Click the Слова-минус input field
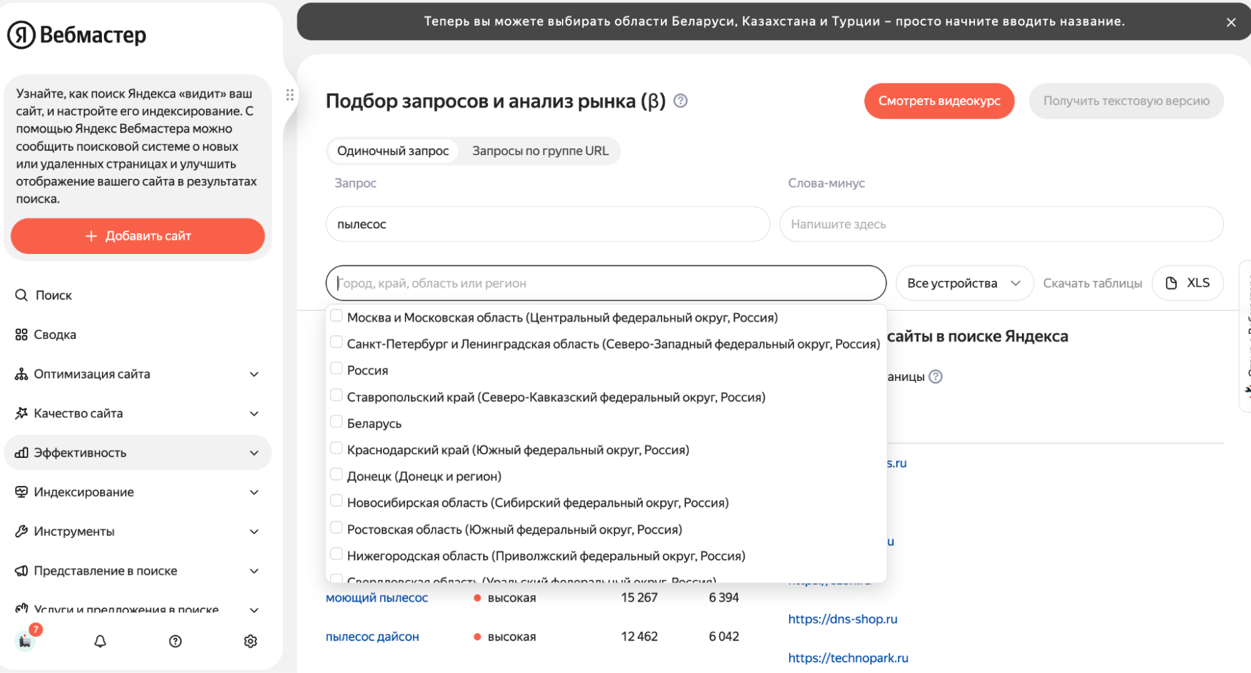 click(x=1001, y=224)
